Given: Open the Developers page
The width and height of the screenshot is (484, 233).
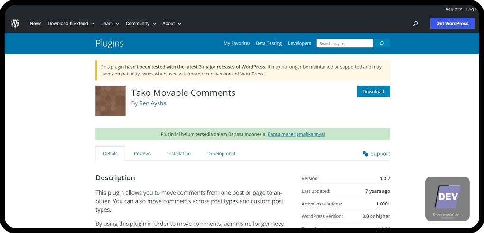Looking at the screenshot, I should tap(299, 43).
